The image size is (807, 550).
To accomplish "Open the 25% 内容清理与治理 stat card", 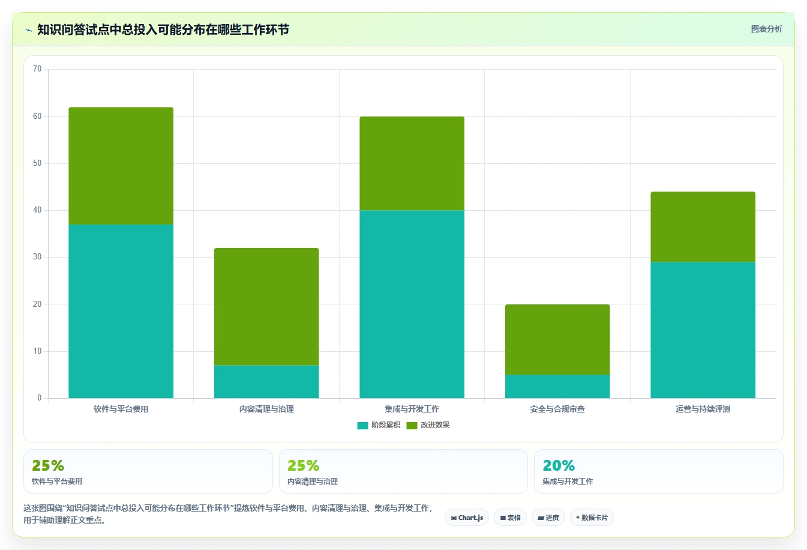I will tap(403, 471).
